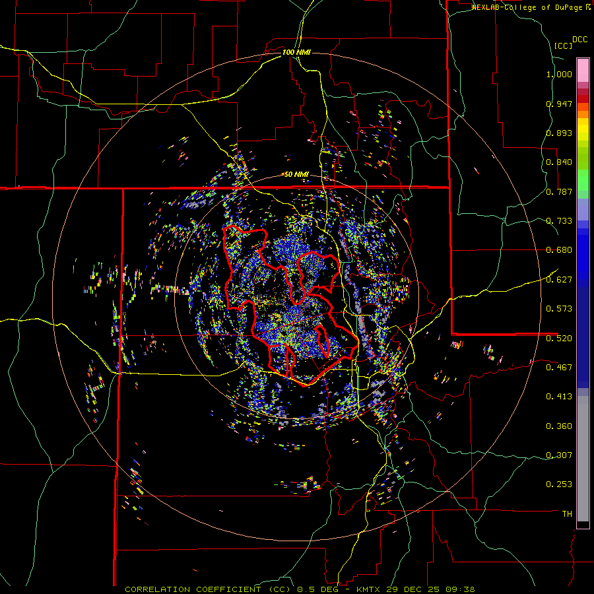Click the 0.680 legend value

click(x=559, y=250)
